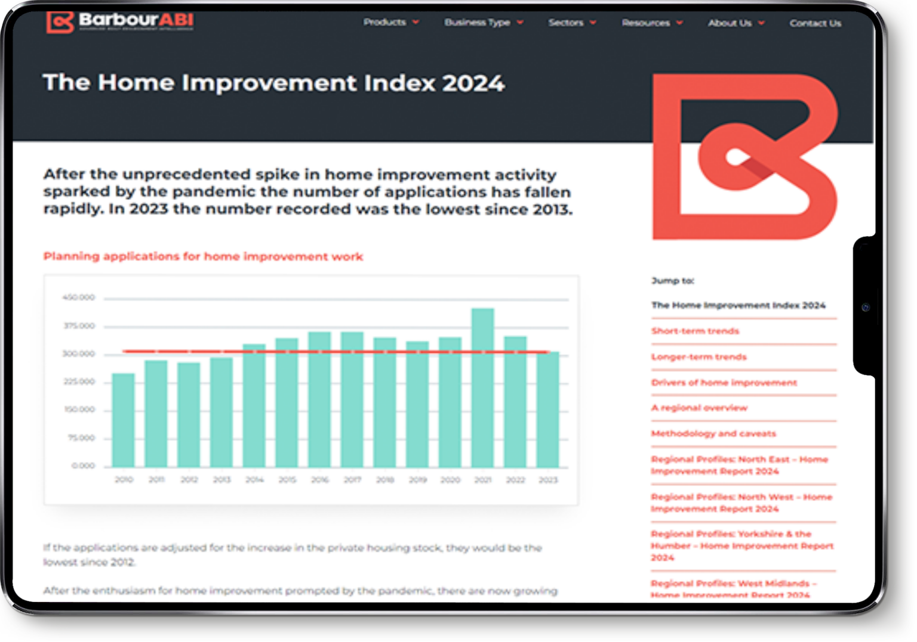Jump to Longer-term trends section
This screenshot has width=917, height=642.
coord(698,356)
